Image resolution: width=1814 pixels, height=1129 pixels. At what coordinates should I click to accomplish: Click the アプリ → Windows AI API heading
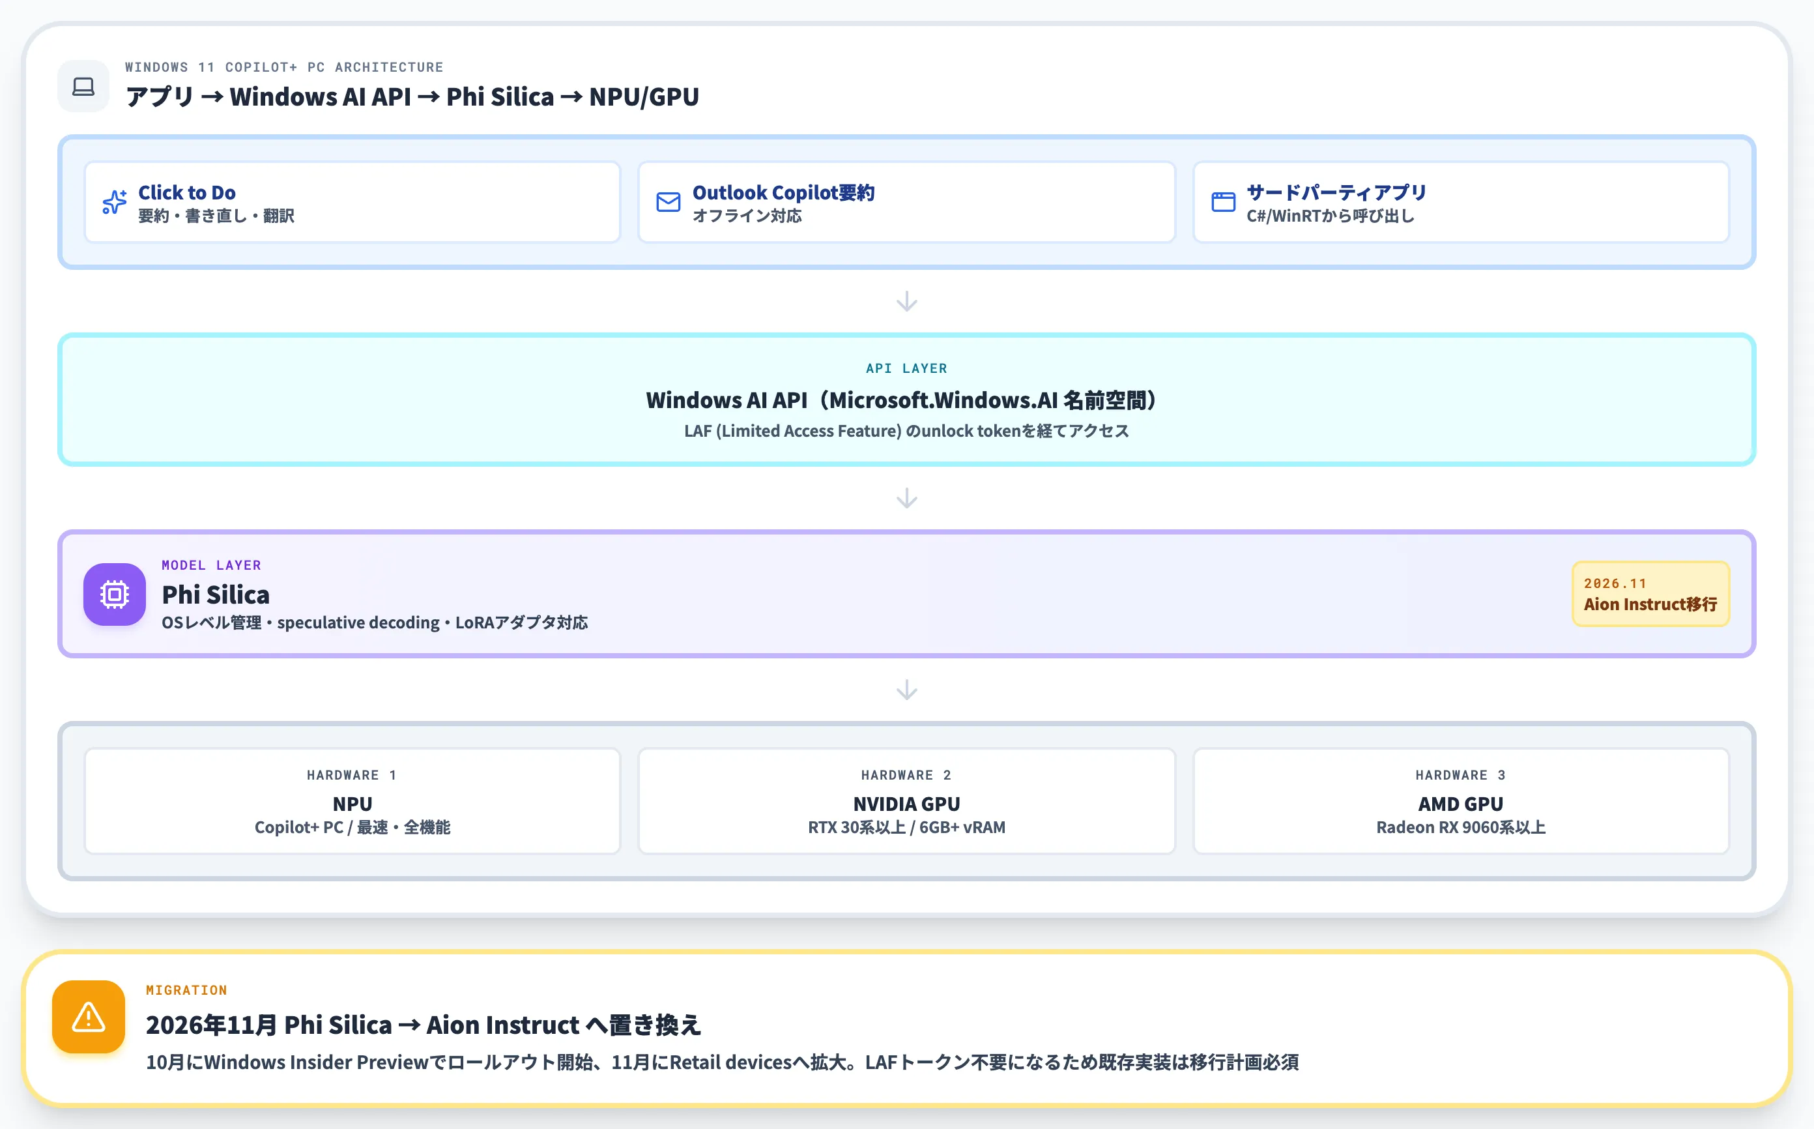(412, 96)
